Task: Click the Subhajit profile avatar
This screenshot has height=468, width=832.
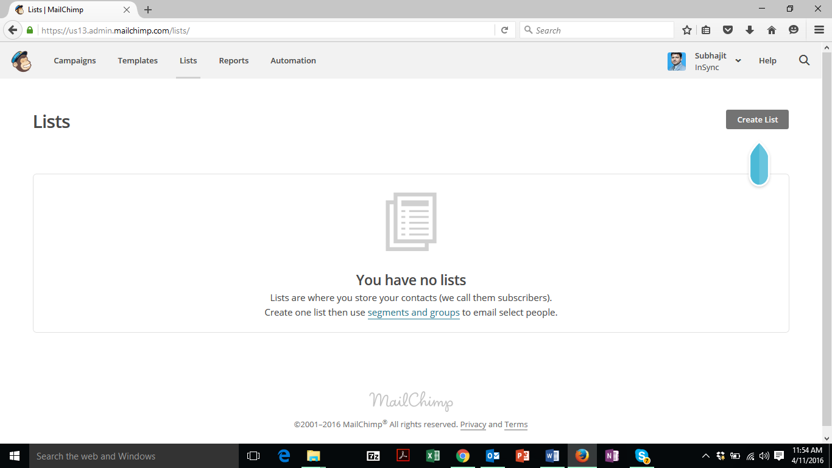Action: (x=677, y=62)
